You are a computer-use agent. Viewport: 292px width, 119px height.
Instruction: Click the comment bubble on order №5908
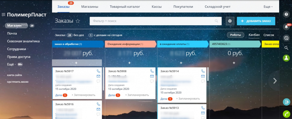[152, 81]
